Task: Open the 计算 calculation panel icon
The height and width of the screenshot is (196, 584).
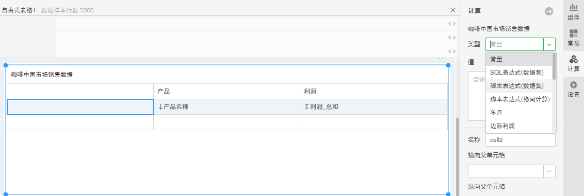Action: [573, 63]
